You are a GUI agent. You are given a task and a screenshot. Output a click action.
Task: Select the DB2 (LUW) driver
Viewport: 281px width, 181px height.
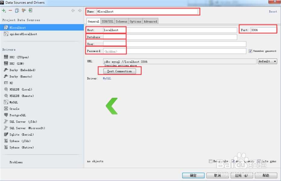point(17,64)
